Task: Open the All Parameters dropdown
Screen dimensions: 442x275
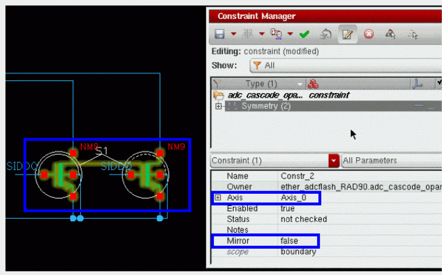Action: pos(392,161)
